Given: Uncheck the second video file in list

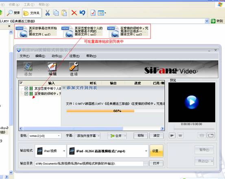Looking at the screenshot, I should 26,94.
